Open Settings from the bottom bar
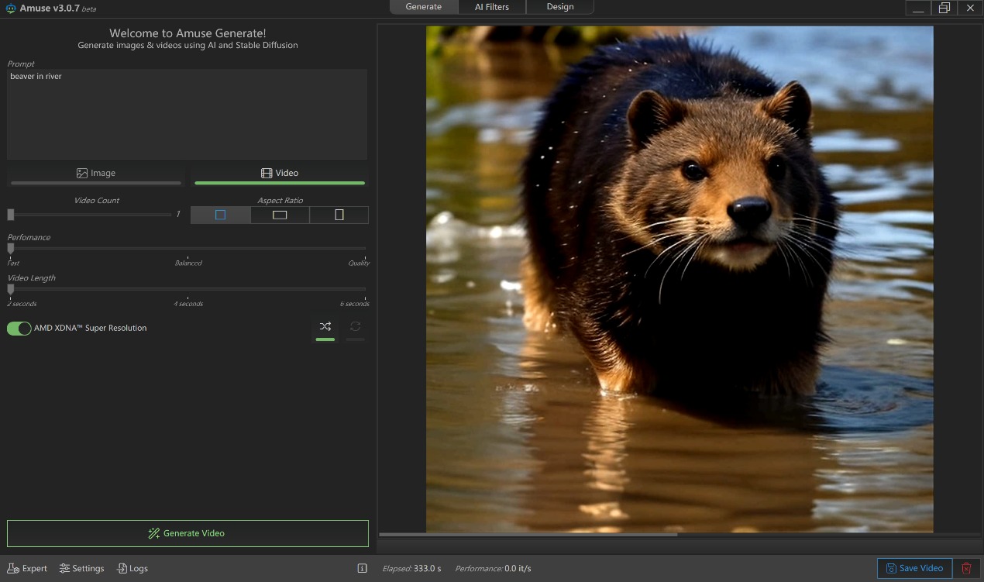Viewport: 984px width, 582px height. 82,568
